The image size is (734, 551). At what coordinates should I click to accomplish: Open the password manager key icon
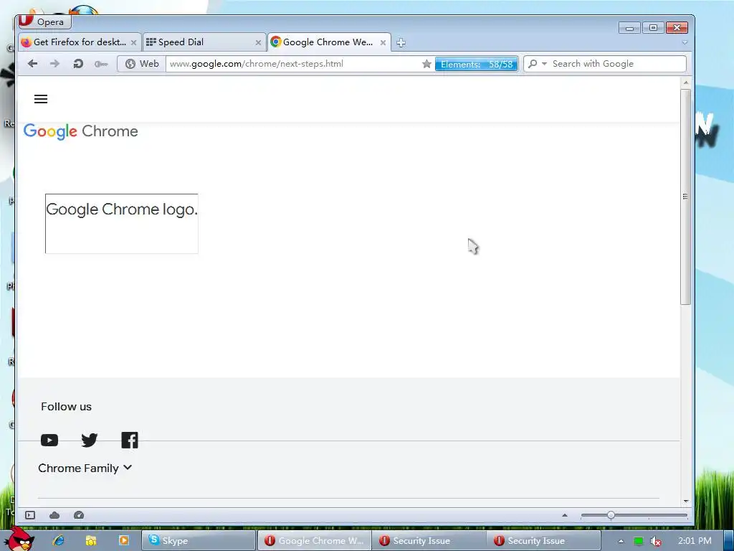coord(100,64)
